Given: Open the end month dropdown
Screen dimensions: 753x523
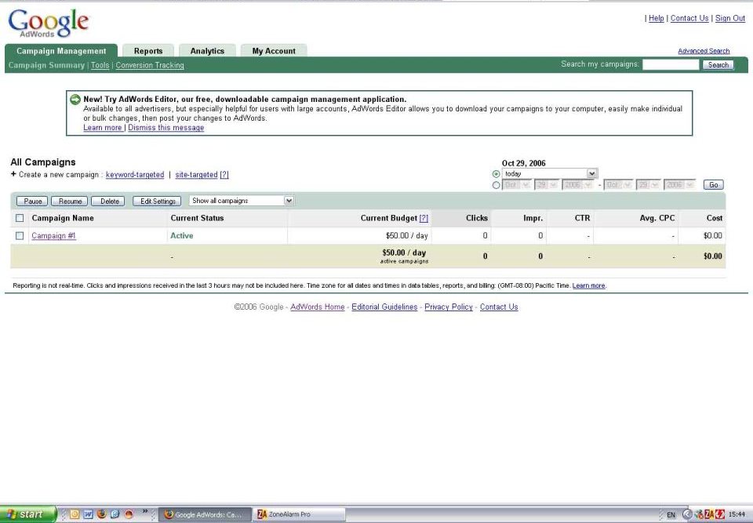Looking at the screenshot, I should point(619,184).
